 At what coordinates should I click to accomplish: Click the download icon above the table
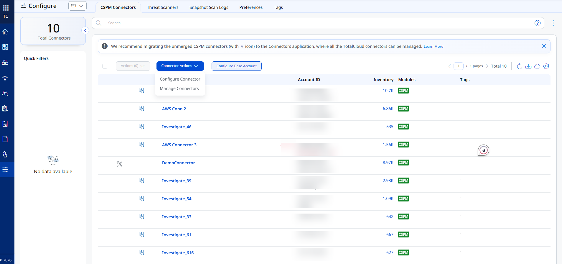[528, 66]
